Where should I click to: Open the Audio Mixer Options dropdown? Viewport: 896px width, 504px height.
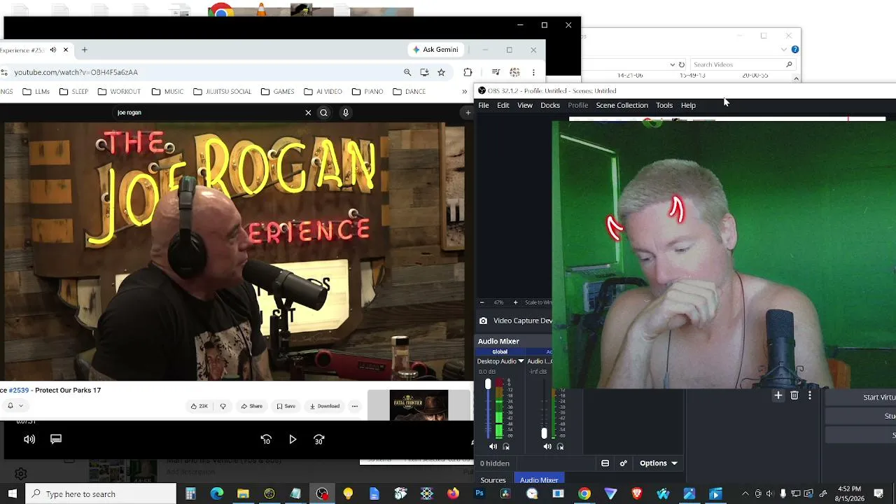(x=659, y=463)
